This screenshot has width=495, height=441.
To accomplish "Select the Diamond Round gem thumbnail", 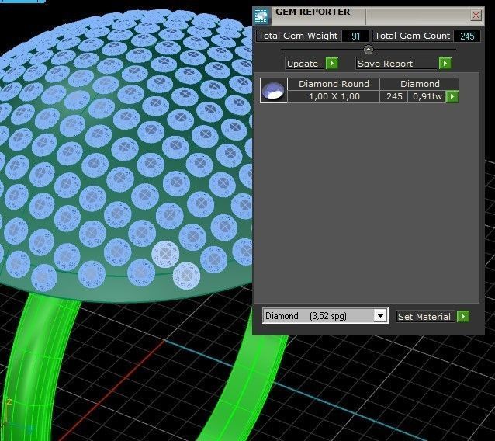I will click(273, 90).
